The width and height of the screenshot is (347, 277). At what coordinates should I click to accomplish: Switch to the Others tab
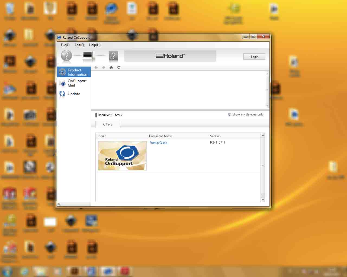108,124
